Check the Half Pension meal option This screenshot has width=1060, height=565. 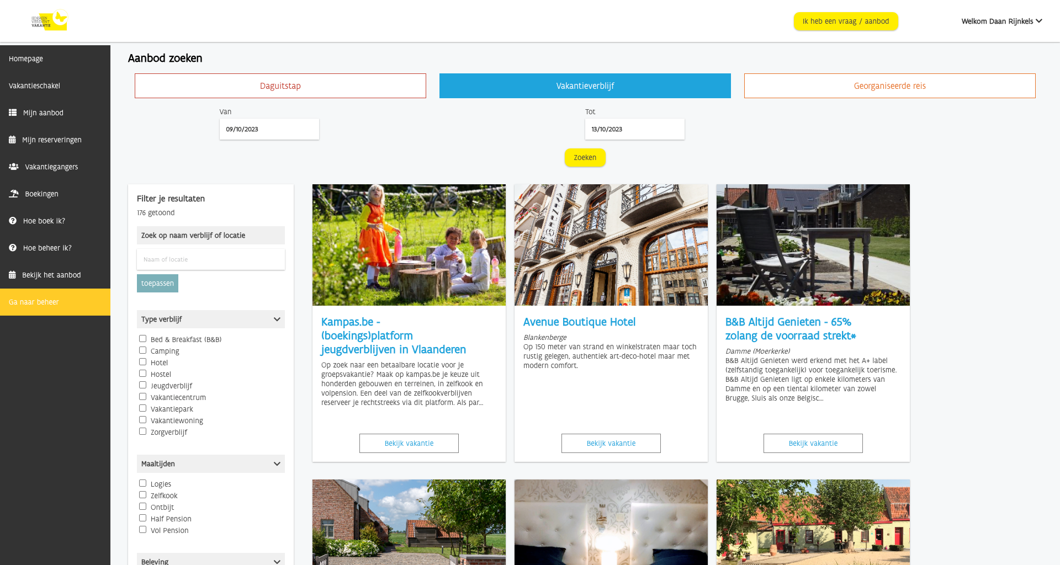click(143, 518)
